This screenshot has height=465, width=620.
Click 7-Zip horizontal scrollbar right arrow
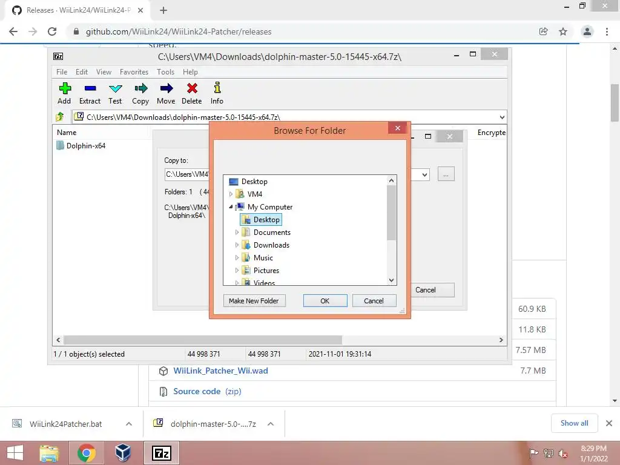point(501,340)
